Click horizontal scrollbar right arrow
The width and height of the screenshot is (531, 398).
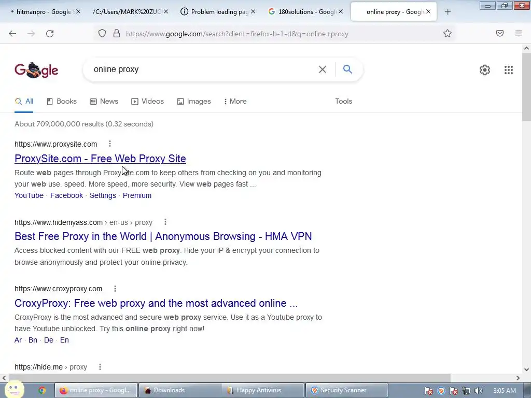(518, 378)
